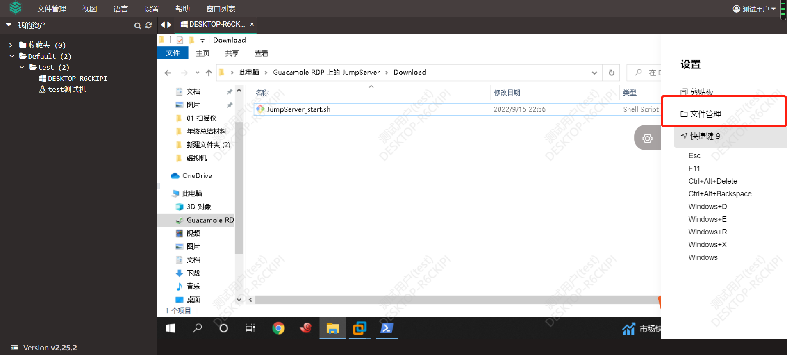
Task: Expand the 收藏夹 folder node
Action: click(x=11, y=45)
